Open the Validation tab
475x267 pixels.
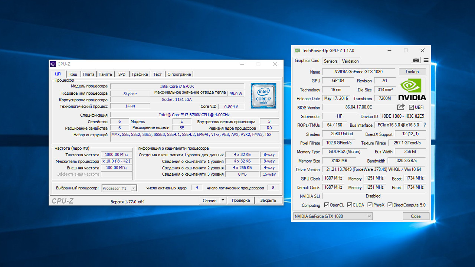coord(350,61)
